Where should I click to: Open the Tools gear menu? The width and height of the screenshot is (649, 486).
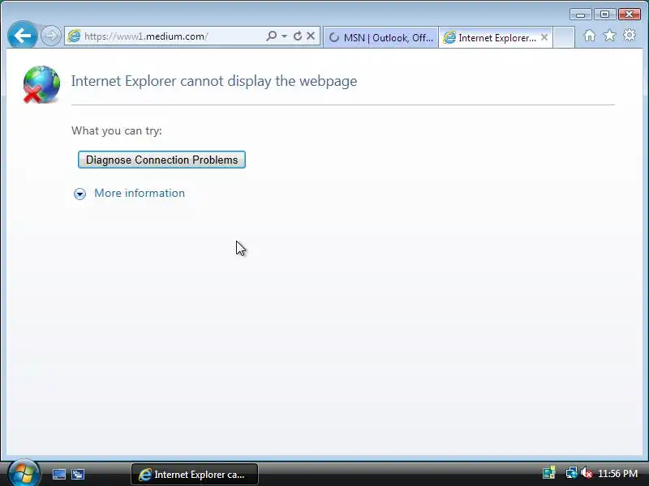pyautogui.click(x=630, y=36)
